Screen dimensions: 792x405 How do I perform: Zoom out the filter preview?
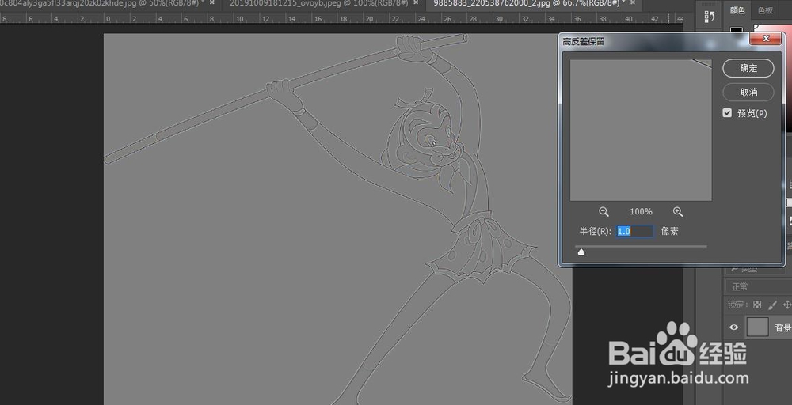coord(604,212)
